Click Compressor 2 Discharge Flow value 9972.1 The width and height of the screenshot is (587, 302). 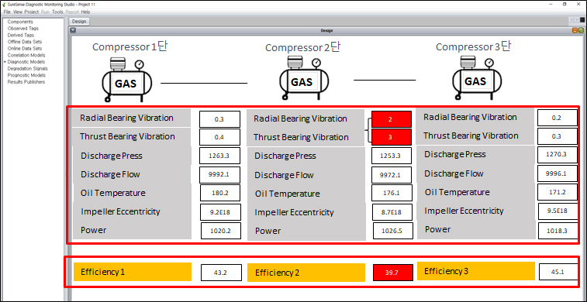click(x=392, y=174)
